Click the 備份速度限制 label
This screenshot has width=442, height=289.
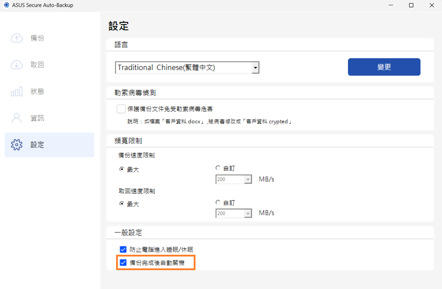point(136,156)
